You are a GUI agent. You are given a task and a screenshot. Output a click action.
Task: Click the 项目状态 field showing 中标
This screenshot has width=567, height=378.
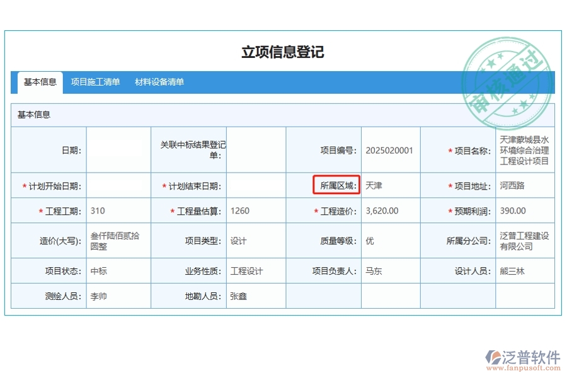pyautogui.click(x=118, y=271)
